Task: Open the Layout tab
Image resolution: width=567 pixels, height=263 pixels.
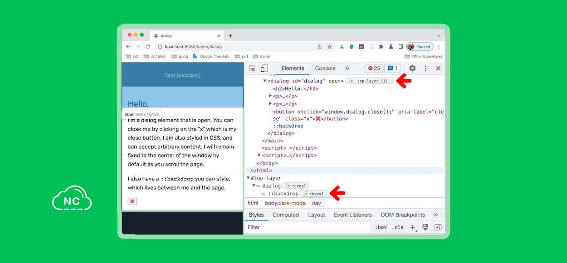Action: coord(317,215)
